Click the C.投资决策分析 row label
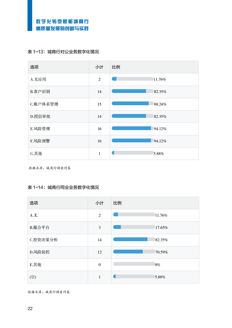The width and height of the screenshot is (232, 328). tap(44, 240)
